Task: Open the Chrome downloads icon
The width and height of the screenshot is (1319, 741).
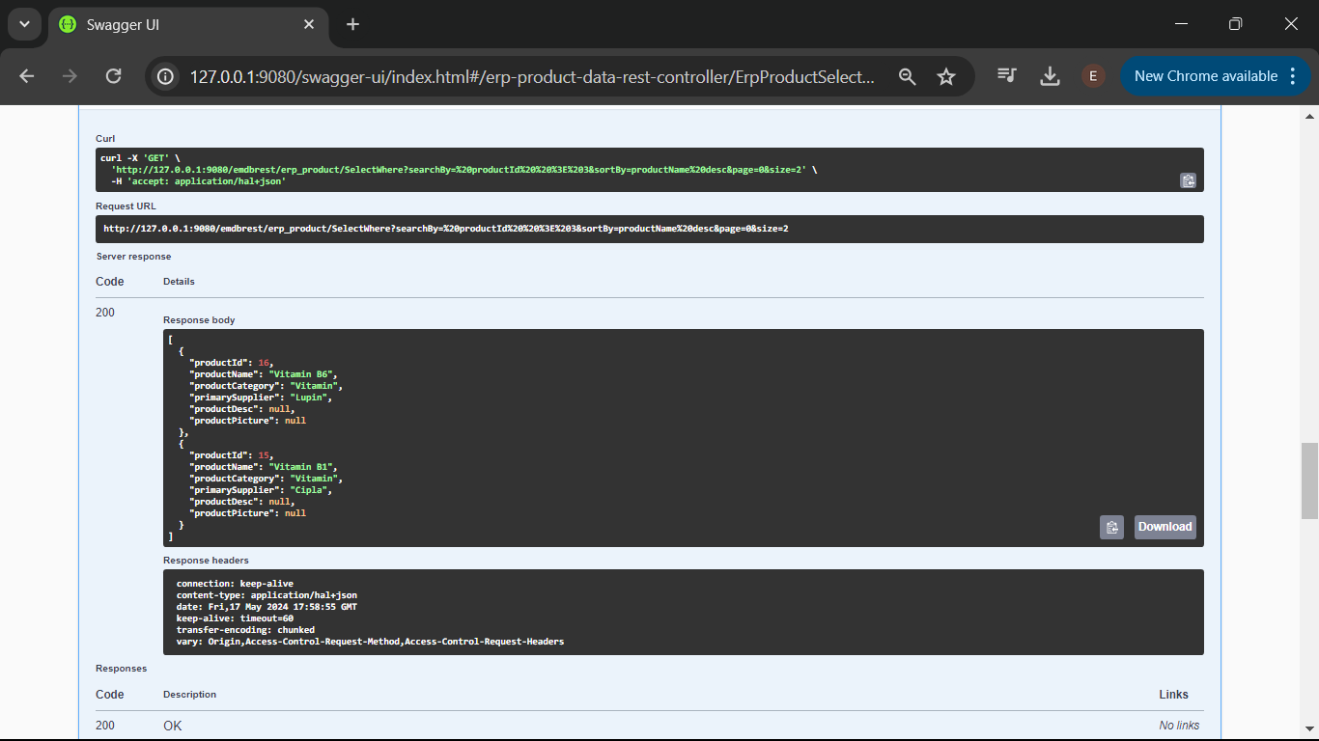Action: click(1051, 76)
